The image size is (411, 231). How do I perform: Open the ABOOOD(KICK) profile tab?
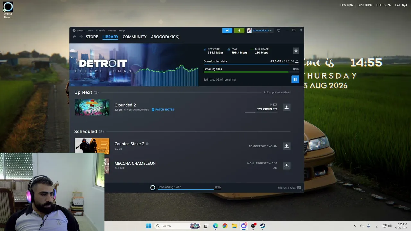[165, 37]
